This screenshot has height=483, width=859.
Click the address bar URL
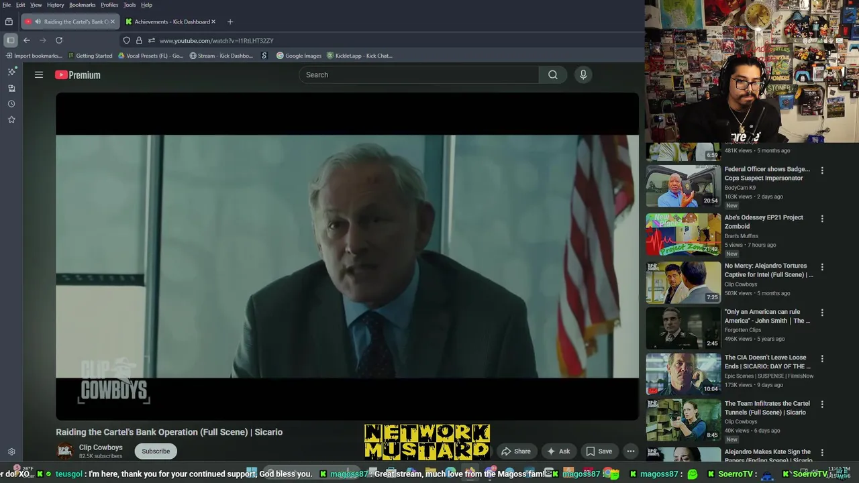tap(216, 40)
